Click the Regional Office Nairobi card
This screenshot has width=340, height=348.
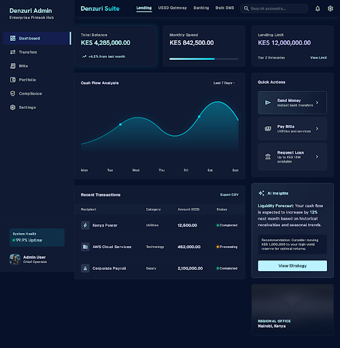(292, 310)
